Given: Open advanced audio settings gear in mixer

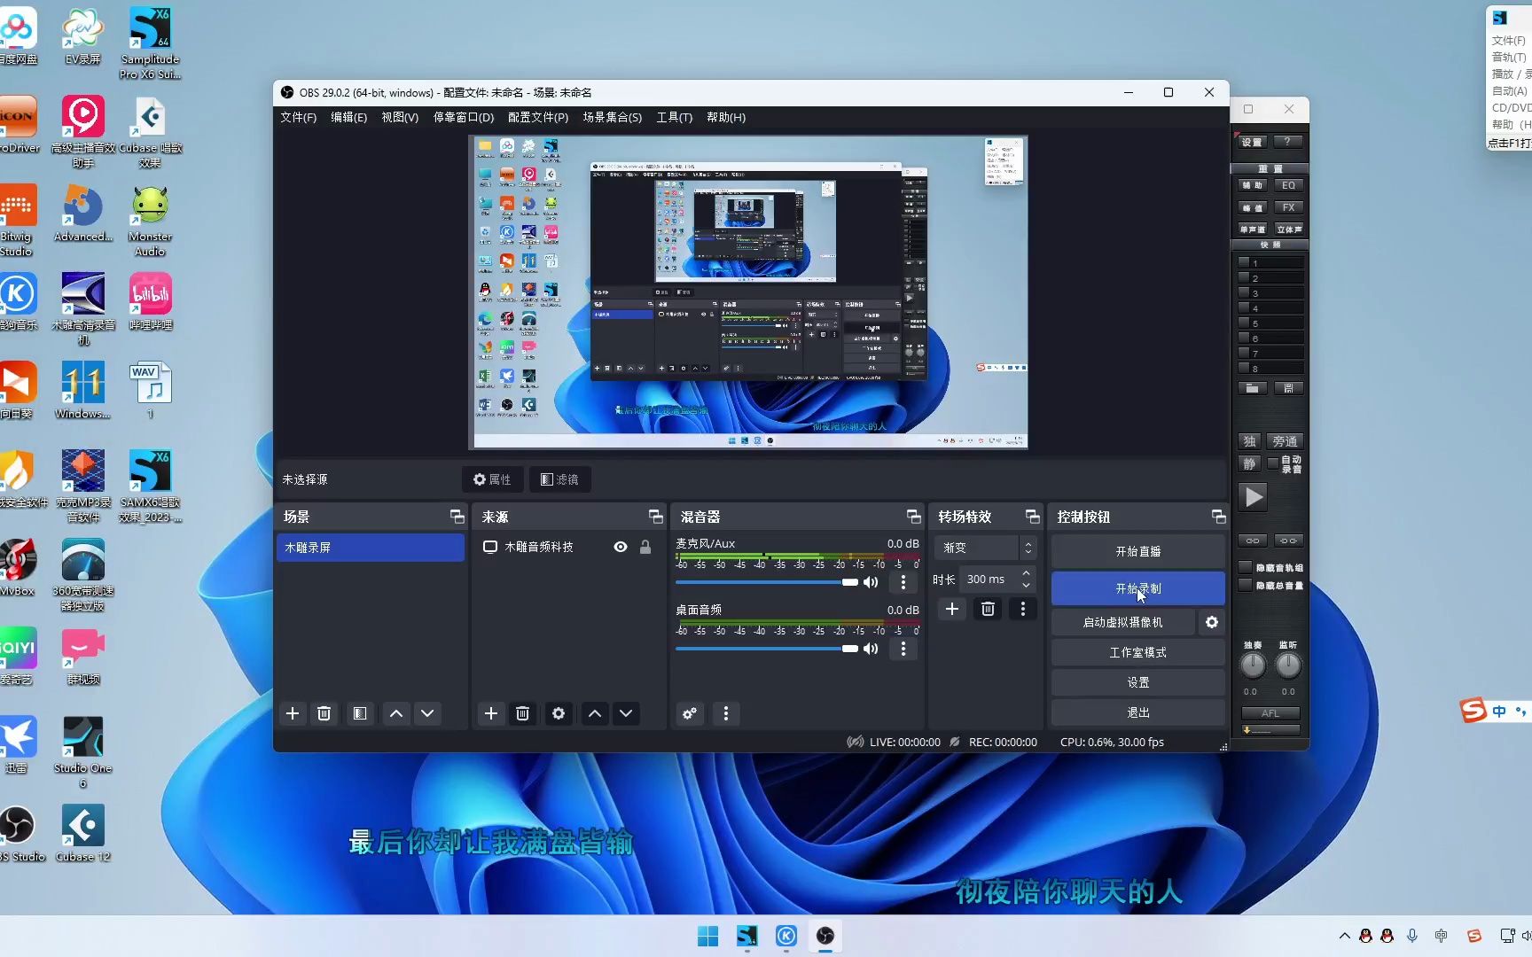Looking at the screenshot, I should point(689,713).
